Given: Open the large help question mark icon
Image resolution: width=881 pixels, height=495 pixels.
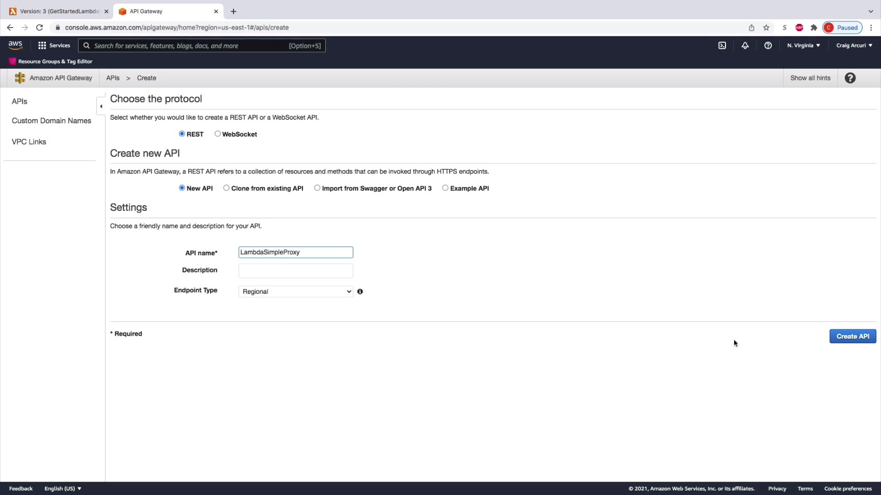Looking at the screenshot, I should (850, 78).
